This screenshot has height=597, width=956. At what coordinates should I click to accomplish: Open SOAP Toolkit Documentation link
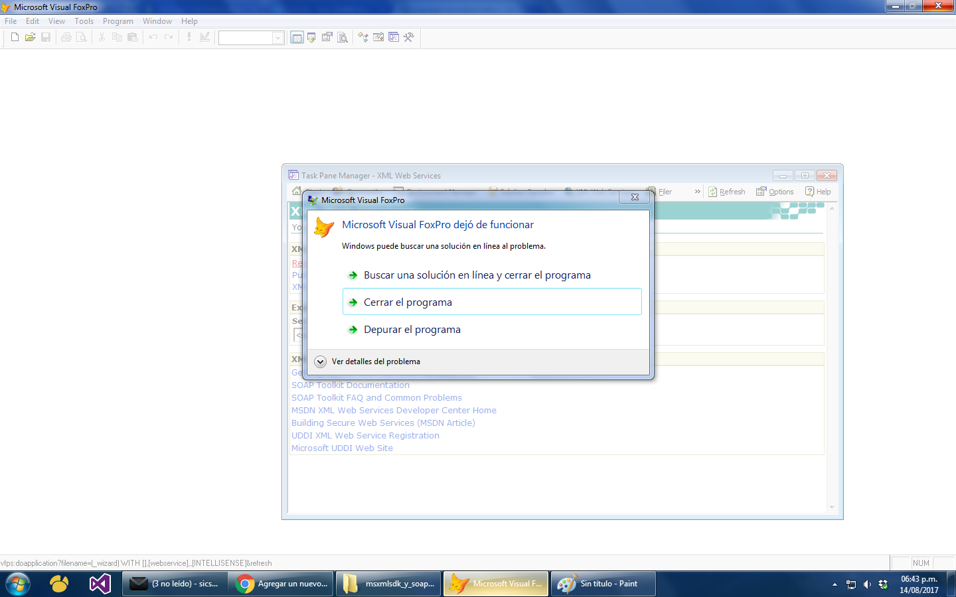(351, 385)
